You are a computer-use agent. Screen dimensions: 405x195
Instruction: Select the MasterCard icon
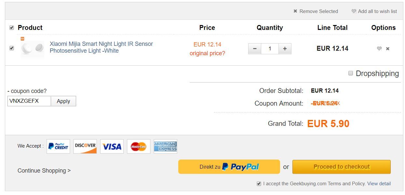click(x=139, y=147)
